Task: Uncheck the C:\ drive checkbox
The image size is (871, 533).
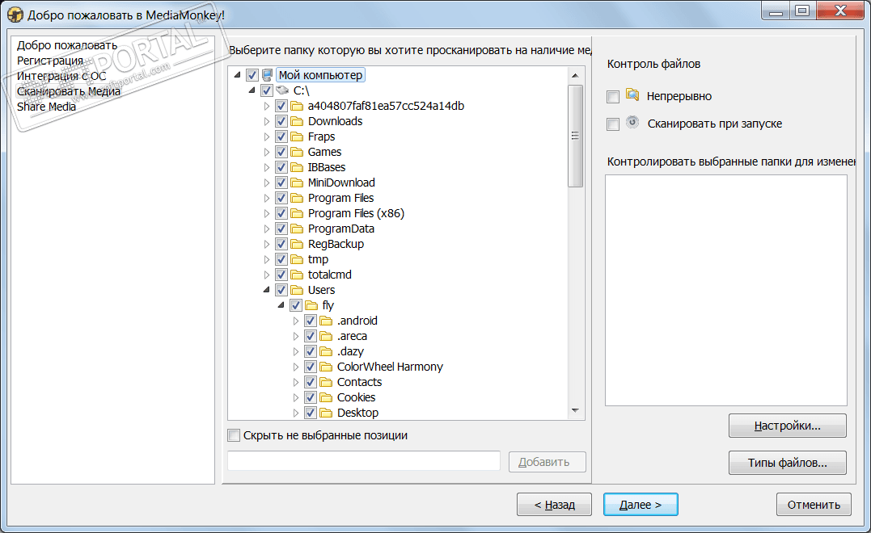Action: [x=267, y=90]
